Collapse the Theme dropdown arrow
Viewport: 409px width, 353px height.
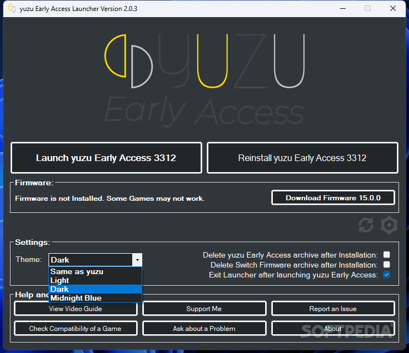[137, 260]
